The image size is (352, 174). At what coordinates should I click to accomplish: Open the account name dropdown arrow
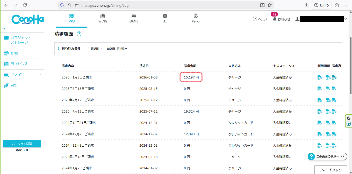coord(346,19)
